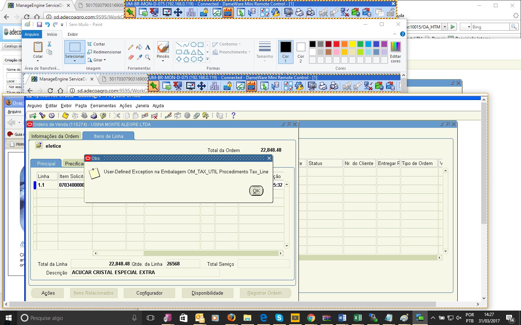This screenshot has height=325, width=521.
Task: Select the Text tool in Paint
Action: [x=148, y=47]
